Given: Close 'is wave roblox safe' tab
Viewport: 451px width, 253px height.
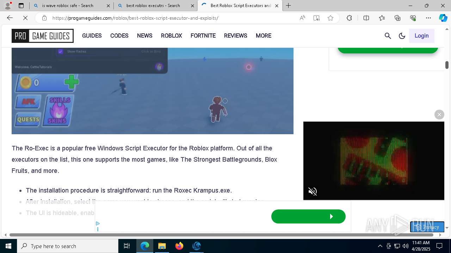Looking at the screenshot, I should (x=108, y=6).
